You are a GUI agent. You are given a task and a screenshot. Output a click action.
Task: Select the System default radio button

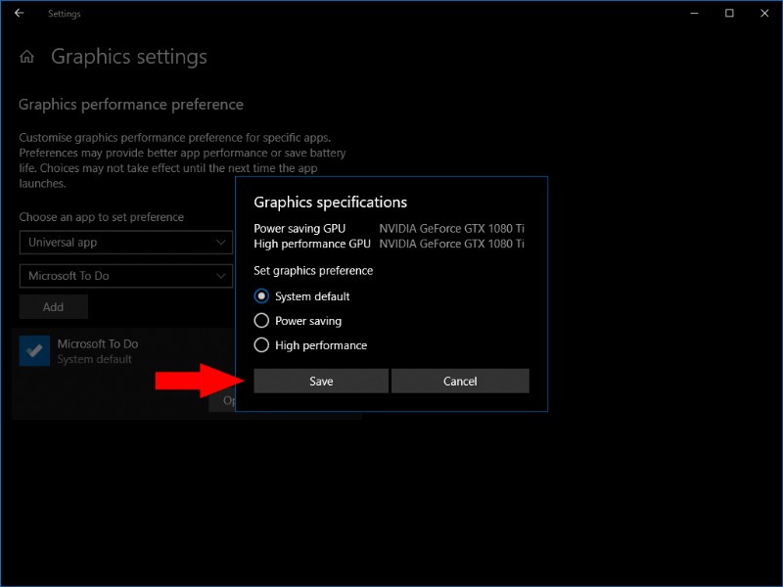[259, 295]
